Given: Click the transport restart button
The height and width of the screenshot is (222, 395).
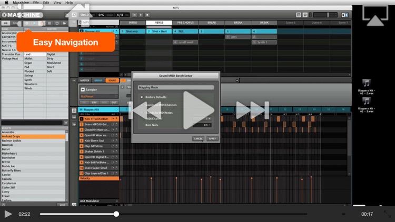Looking at the screenshot, I should point(134,15).
